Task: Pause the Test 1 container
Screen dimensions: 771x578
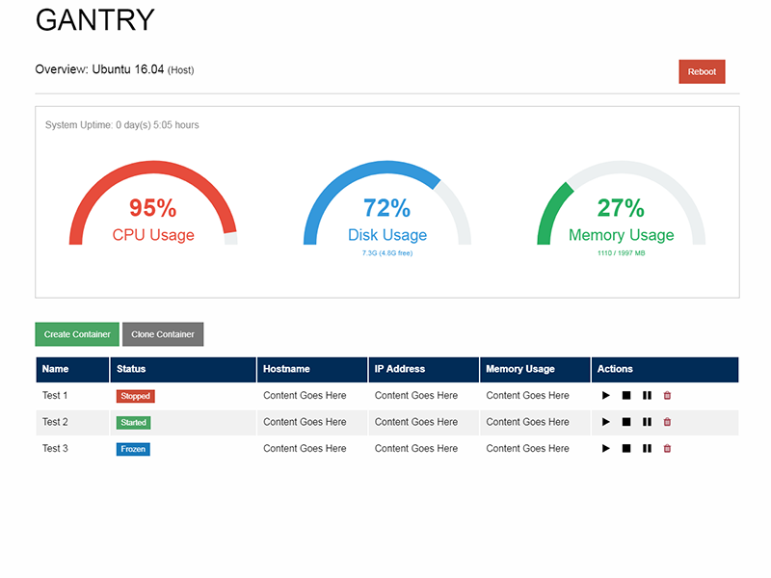Action: [647, 396]
